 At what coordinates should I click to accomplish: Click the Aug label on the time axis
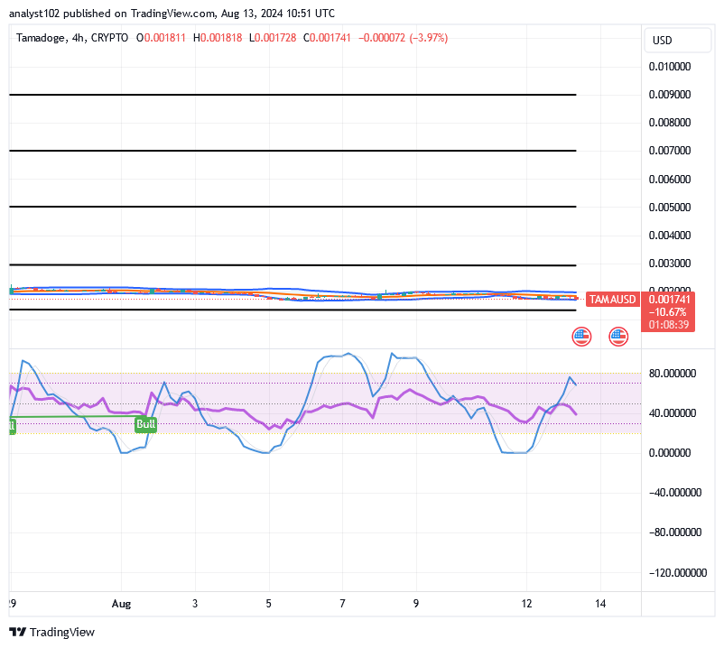pos(122,605)
